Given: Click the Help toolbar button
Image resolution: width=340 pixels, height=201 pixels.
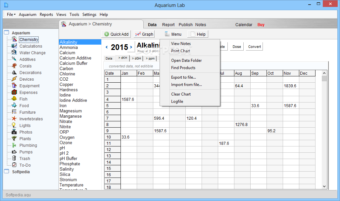Looking at the screenshot, I should (198, 34).
